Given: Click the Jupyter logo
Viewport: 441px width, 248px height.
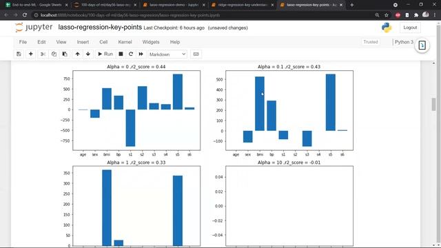Looking at the screenshot, I should click(34, 28).
